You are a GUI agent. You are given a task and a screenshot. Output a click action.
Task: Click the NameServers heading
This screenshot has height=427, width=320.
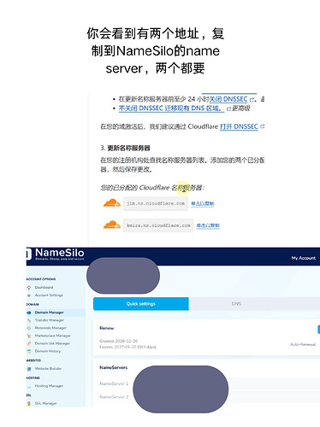pos(114,367)
